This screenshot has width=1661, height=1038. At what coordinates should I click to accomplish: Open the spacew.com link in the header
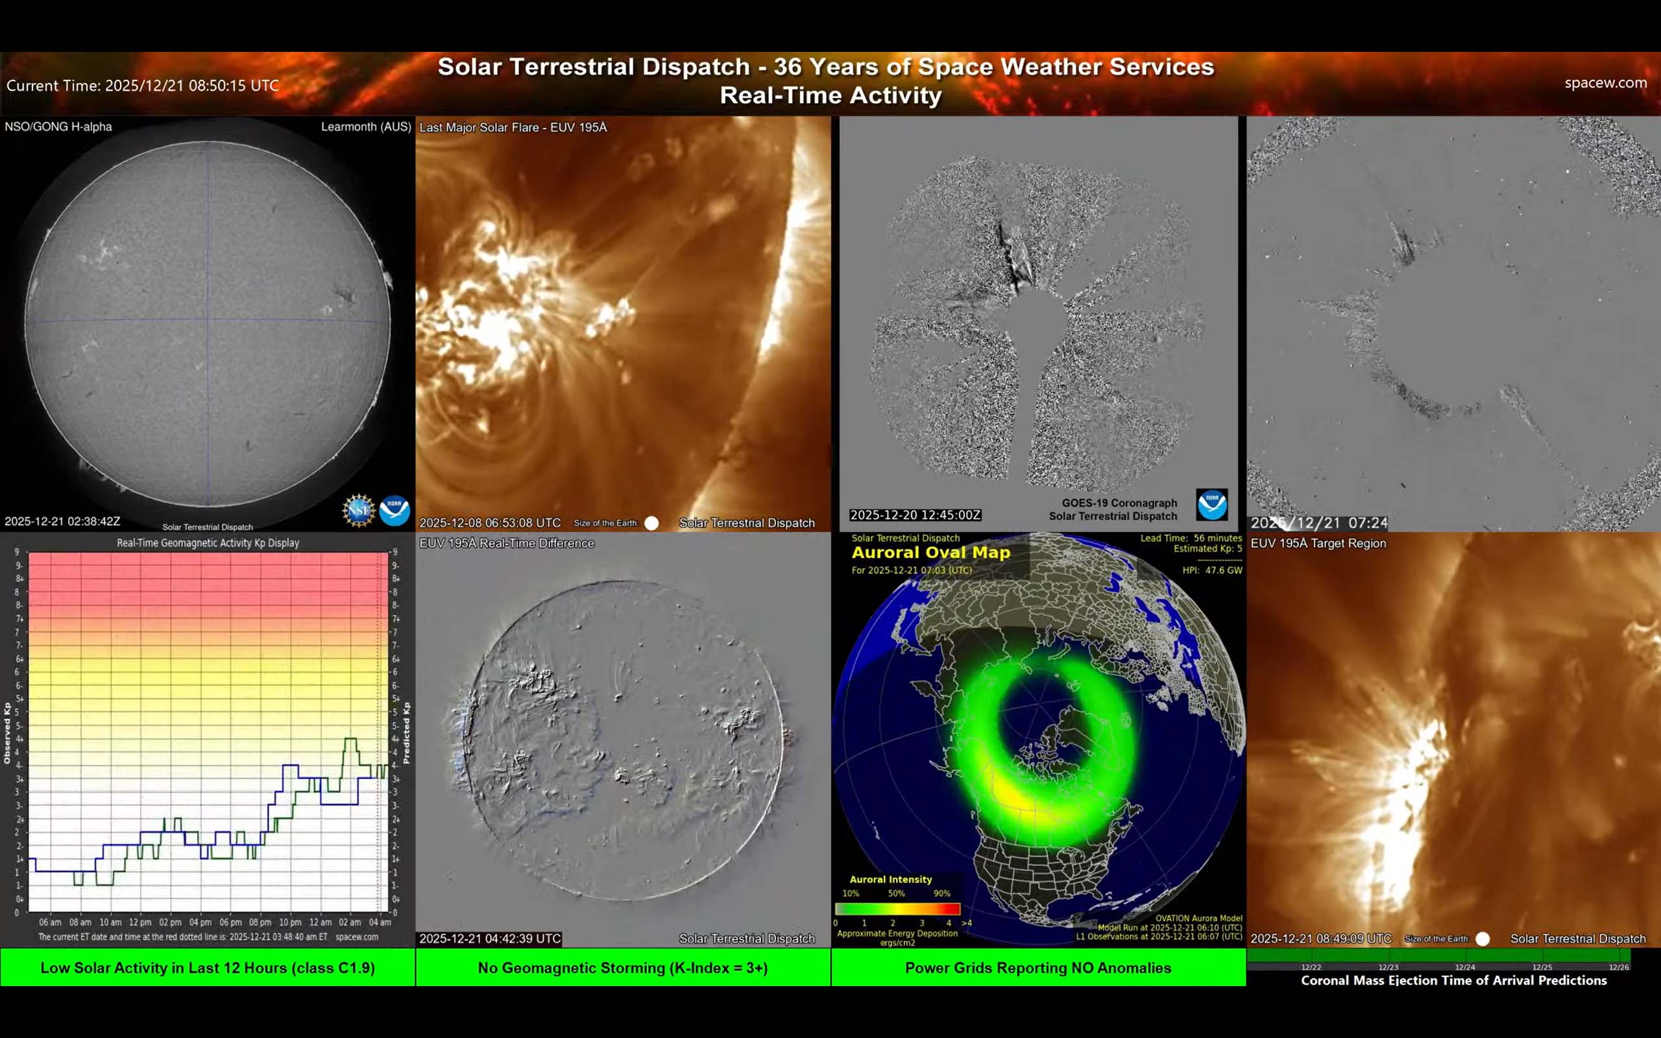tap(1605, 83)
